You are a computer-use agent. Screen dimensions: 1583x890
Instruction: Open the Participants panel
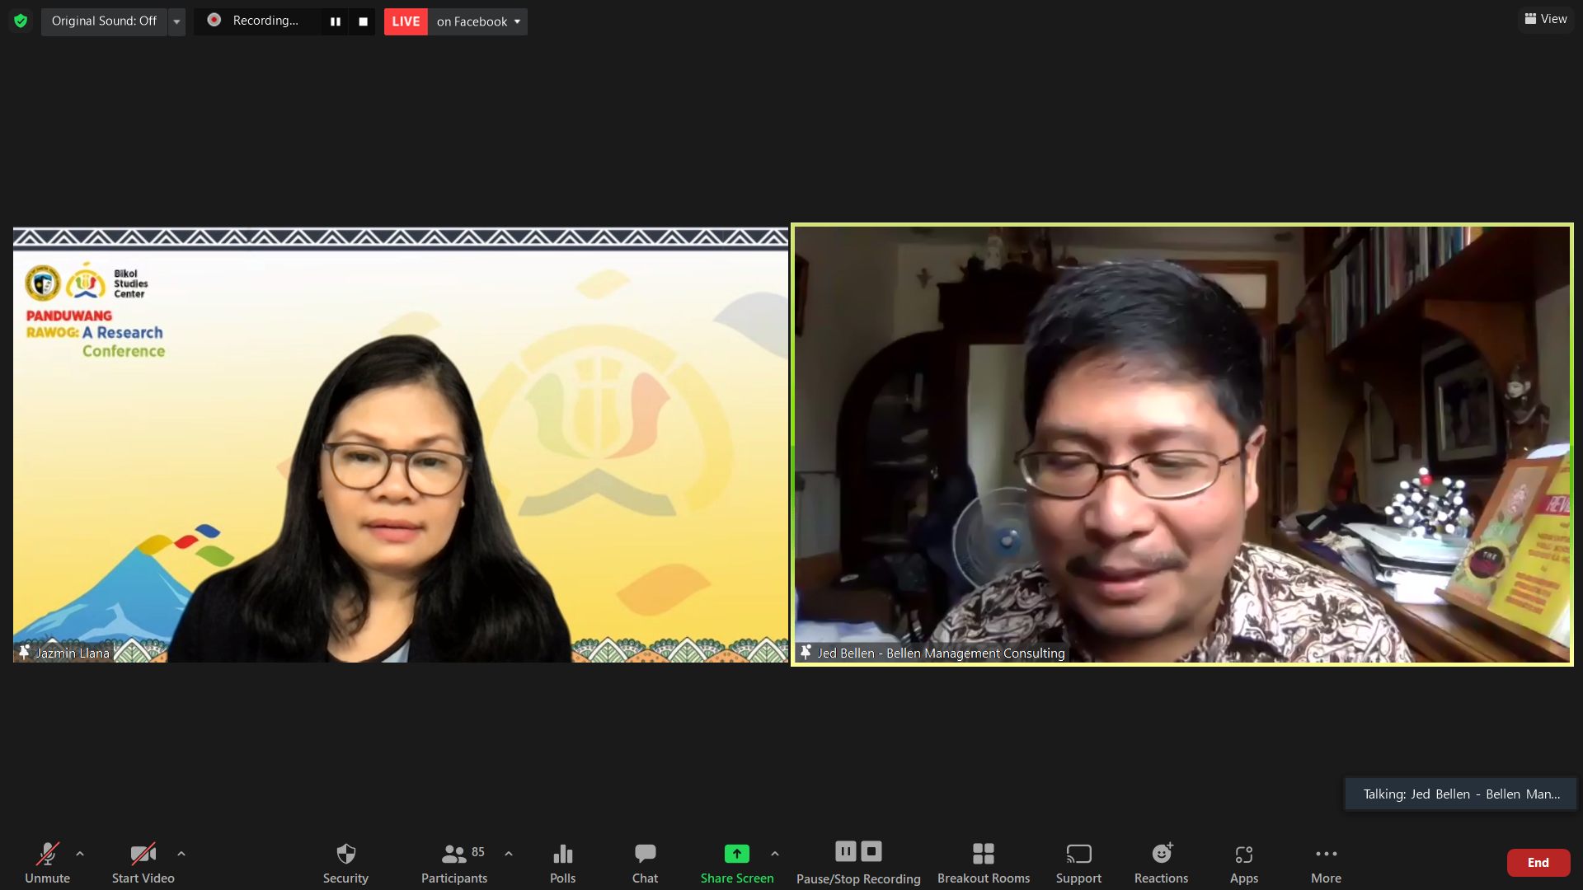point(453,862)
